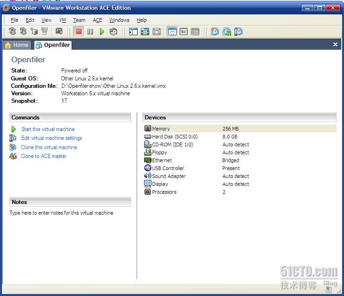Click the wrench icon beside Edit virtual machine settings
The width and height of the screenshot is (344, 296).
(13, 138)
